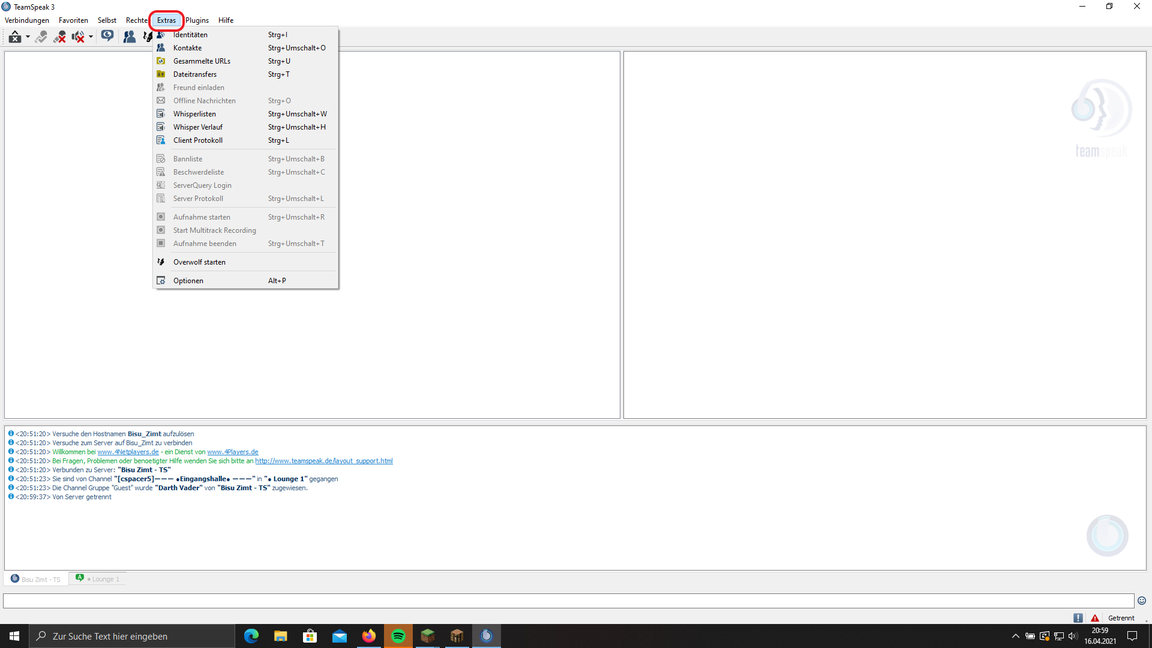Viewport: 1152px width, 648px height.
Task: Open Whisperlisten from the Extras menu
Action: pos(245,114)
